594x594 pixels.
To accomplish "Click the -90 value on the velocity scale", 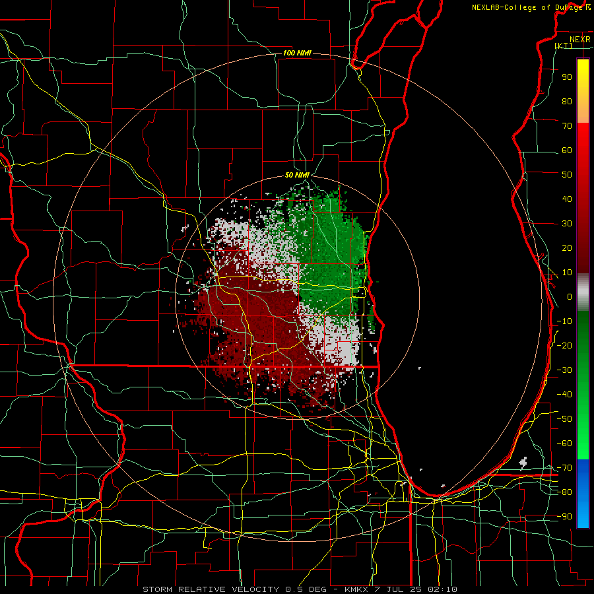I will pos(564,517).
